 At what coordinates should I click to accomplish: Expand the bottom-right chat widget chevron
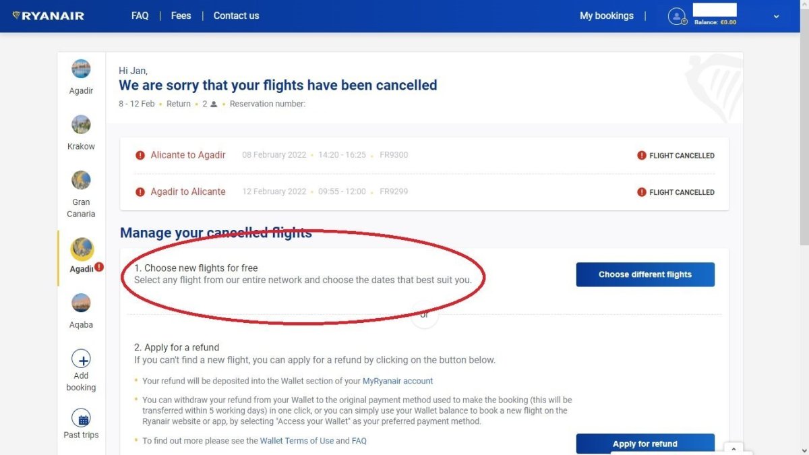[733, 448]
